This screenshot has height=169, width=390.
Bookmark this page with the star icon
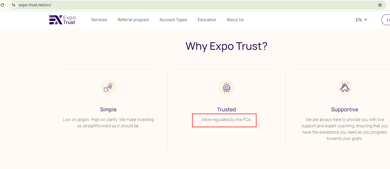point(380,5)
